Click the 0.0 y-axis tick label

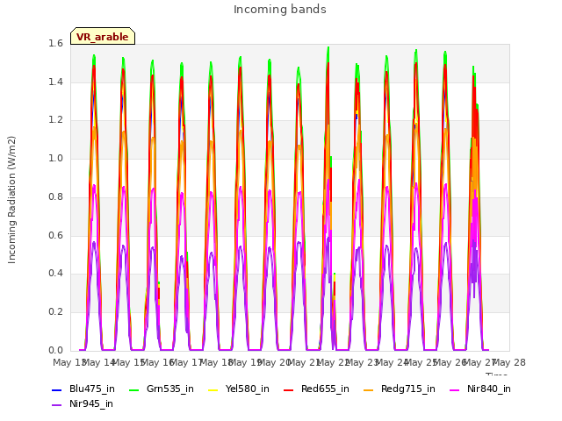pos(55,350)
